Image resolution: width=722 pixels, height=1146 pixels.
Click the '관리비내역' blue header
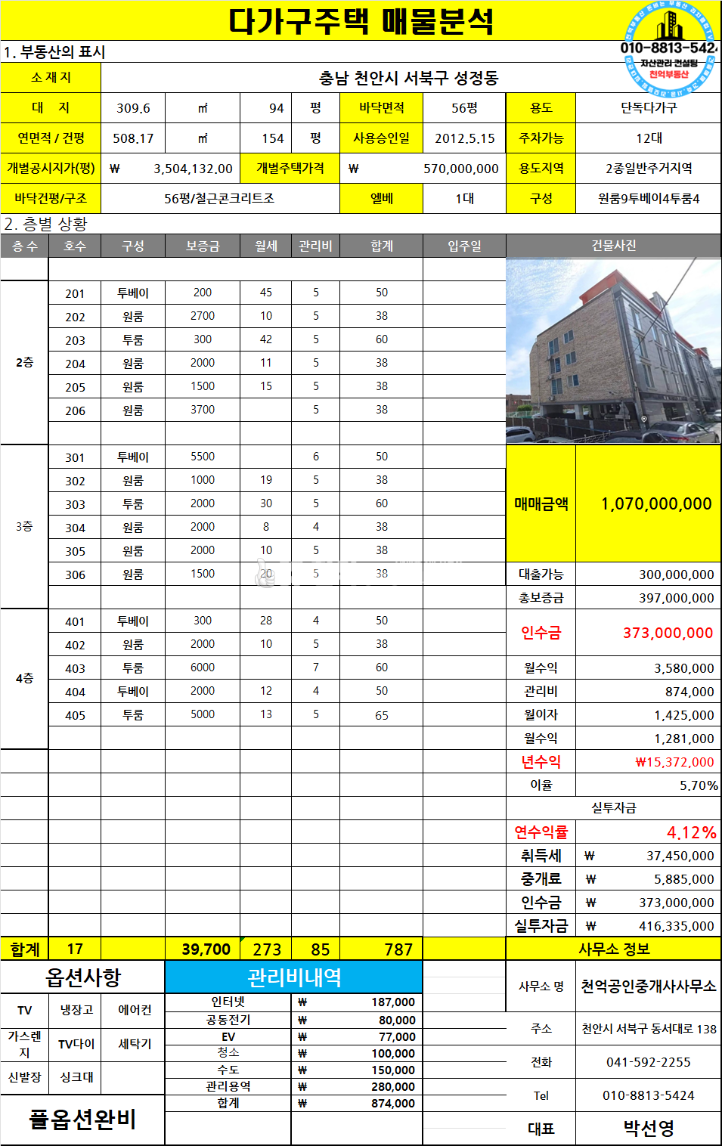294,977
